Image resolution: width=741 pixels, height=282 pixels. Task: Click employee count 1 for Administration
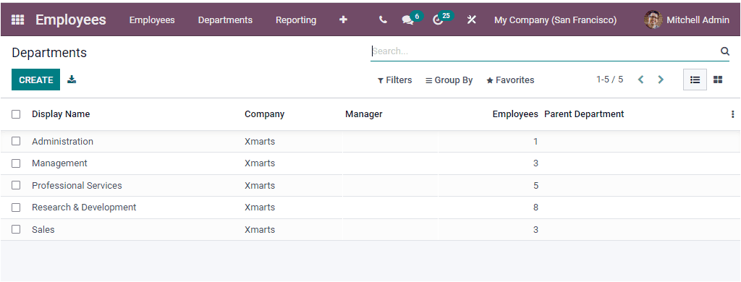point(535,141)
